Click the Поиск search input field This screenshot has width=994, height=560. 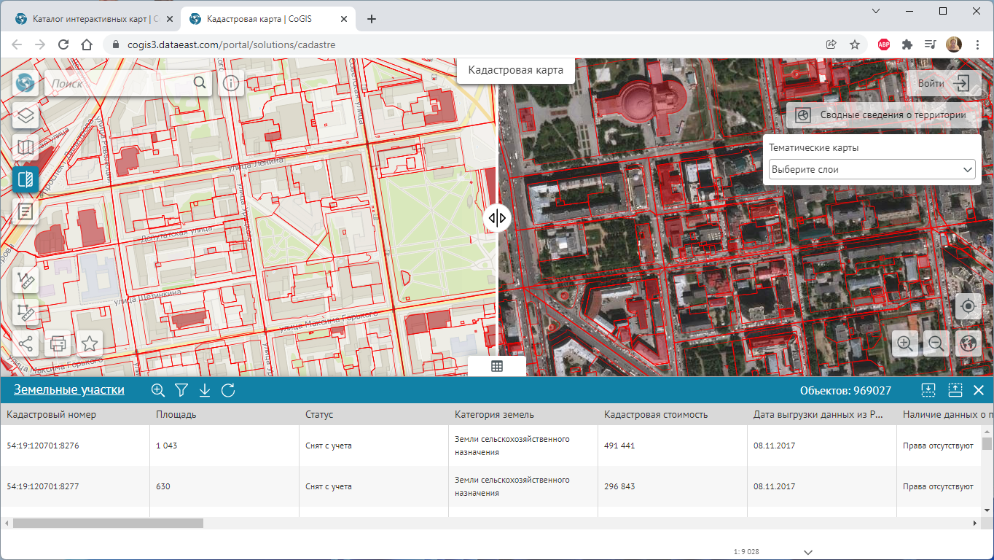(x=117, y=84)
